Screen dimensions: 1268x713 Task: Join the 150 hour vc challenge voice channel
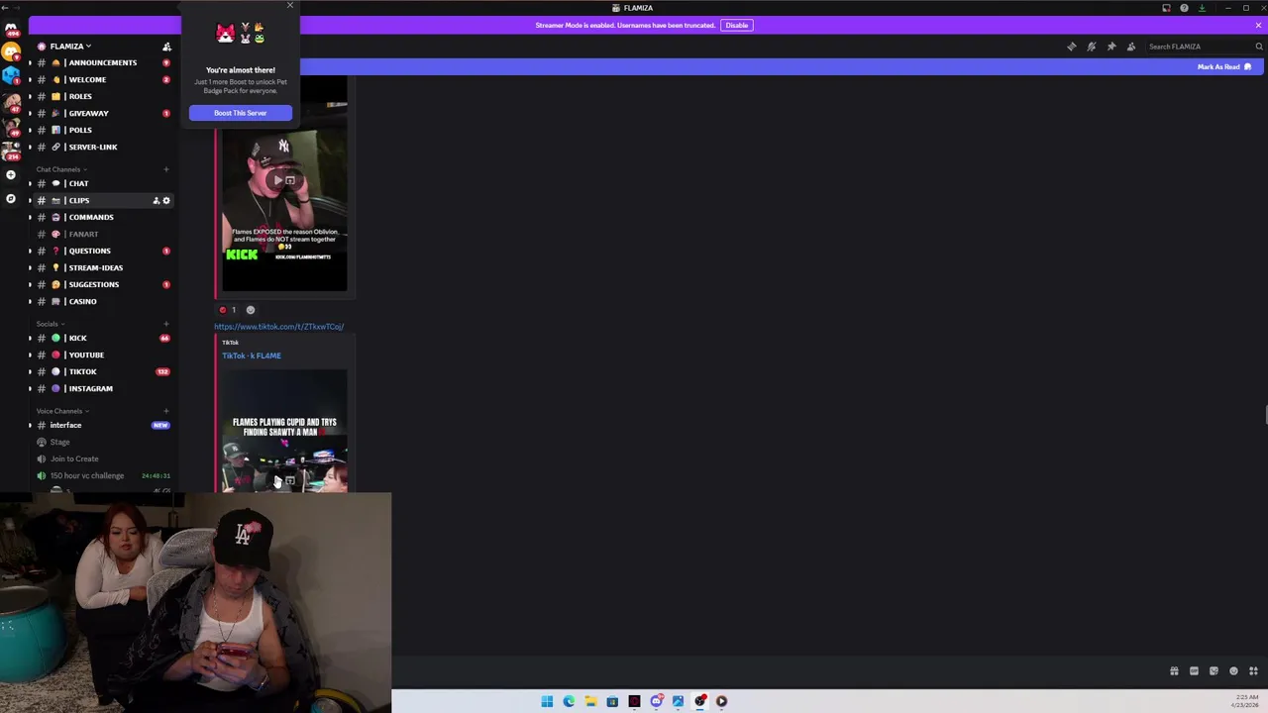click(x=103, y=475)
